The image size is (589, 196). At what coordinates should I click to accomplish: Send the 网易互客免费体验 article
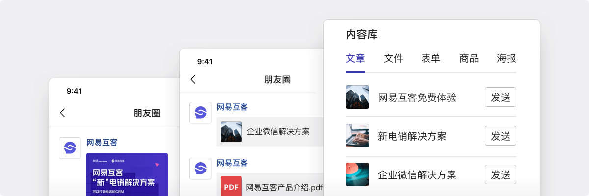pos(500,97)
